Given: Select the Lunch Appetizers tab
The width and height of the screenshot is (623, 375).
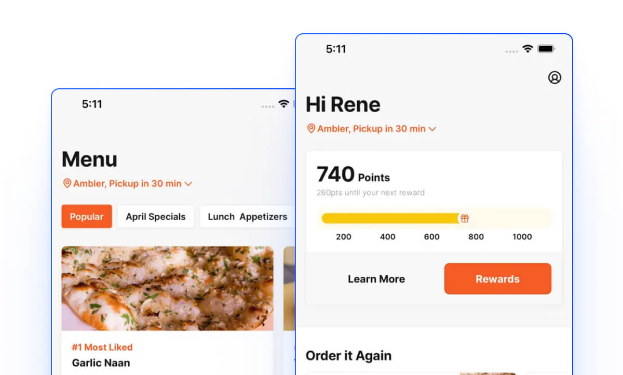Looking at the screenshot, I should (248, 217).
